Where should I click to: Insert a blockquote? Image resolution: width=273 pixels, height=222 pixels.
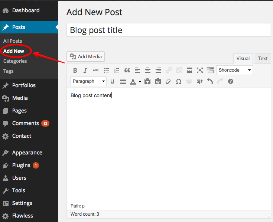click(127, 70)
